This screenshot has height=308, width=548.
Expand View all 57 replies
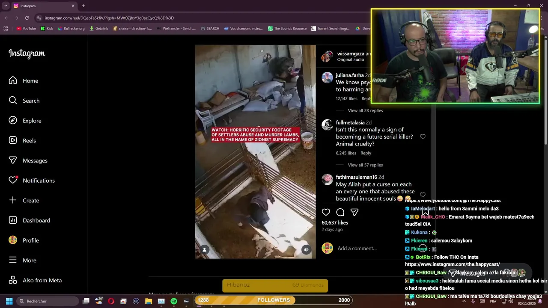point(365,165)
